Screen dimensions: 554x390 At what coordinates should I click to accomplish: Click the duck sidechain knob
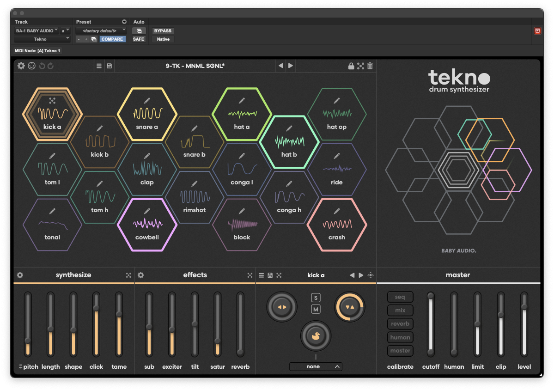click(316, 336)
